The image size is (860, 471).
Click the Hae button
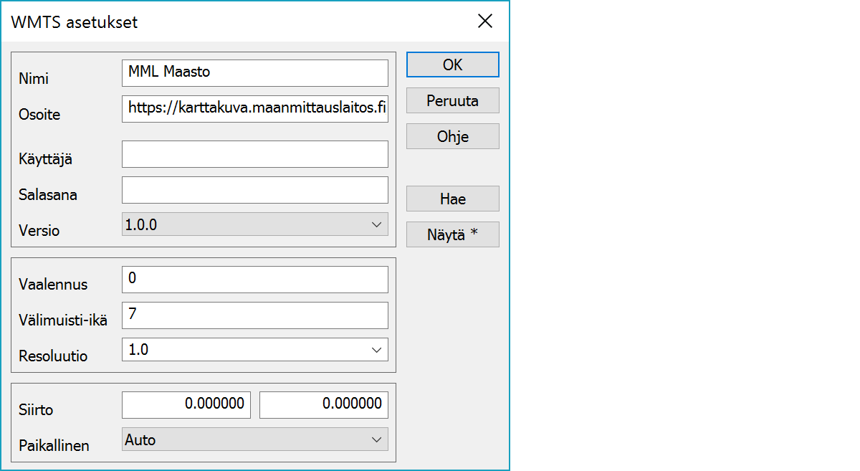tap(452, 199)
